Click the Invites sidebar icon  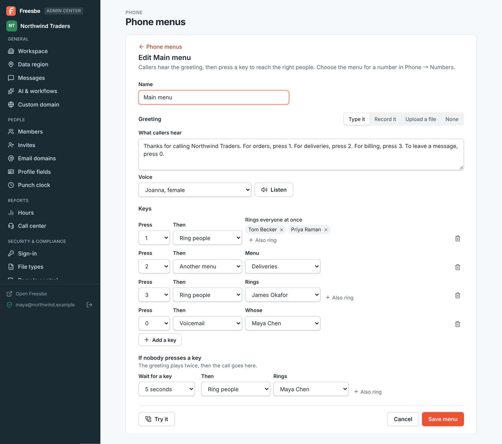coord(11,145)
